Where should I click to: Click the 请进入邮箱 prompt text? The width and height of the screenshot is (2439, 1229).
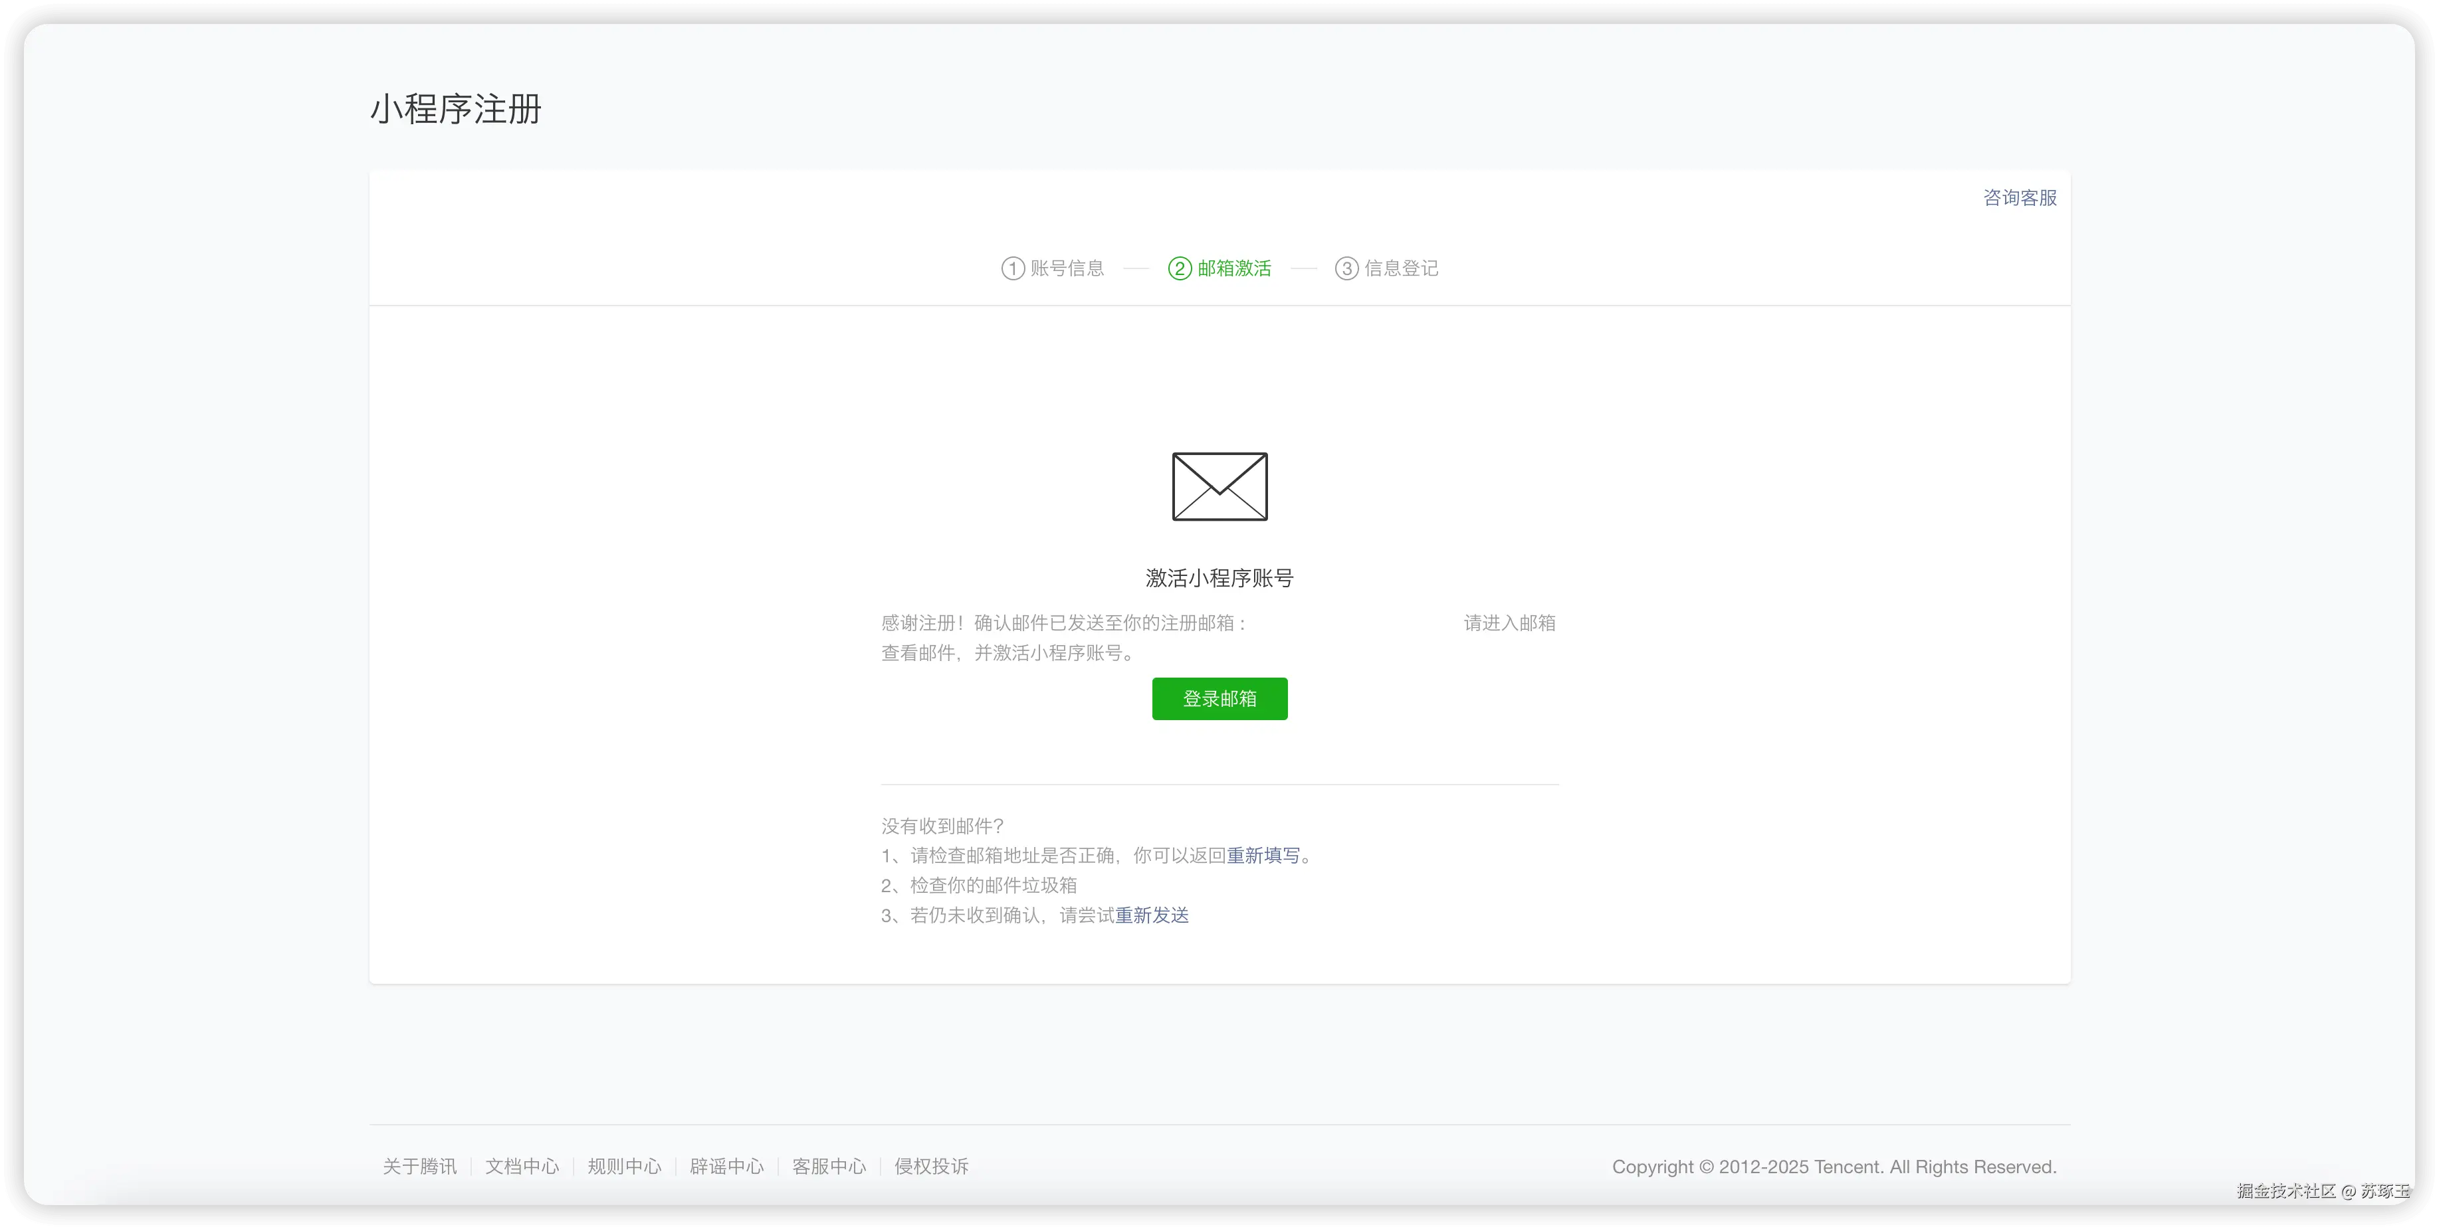pyautogui.click(x=1509, y=622)
